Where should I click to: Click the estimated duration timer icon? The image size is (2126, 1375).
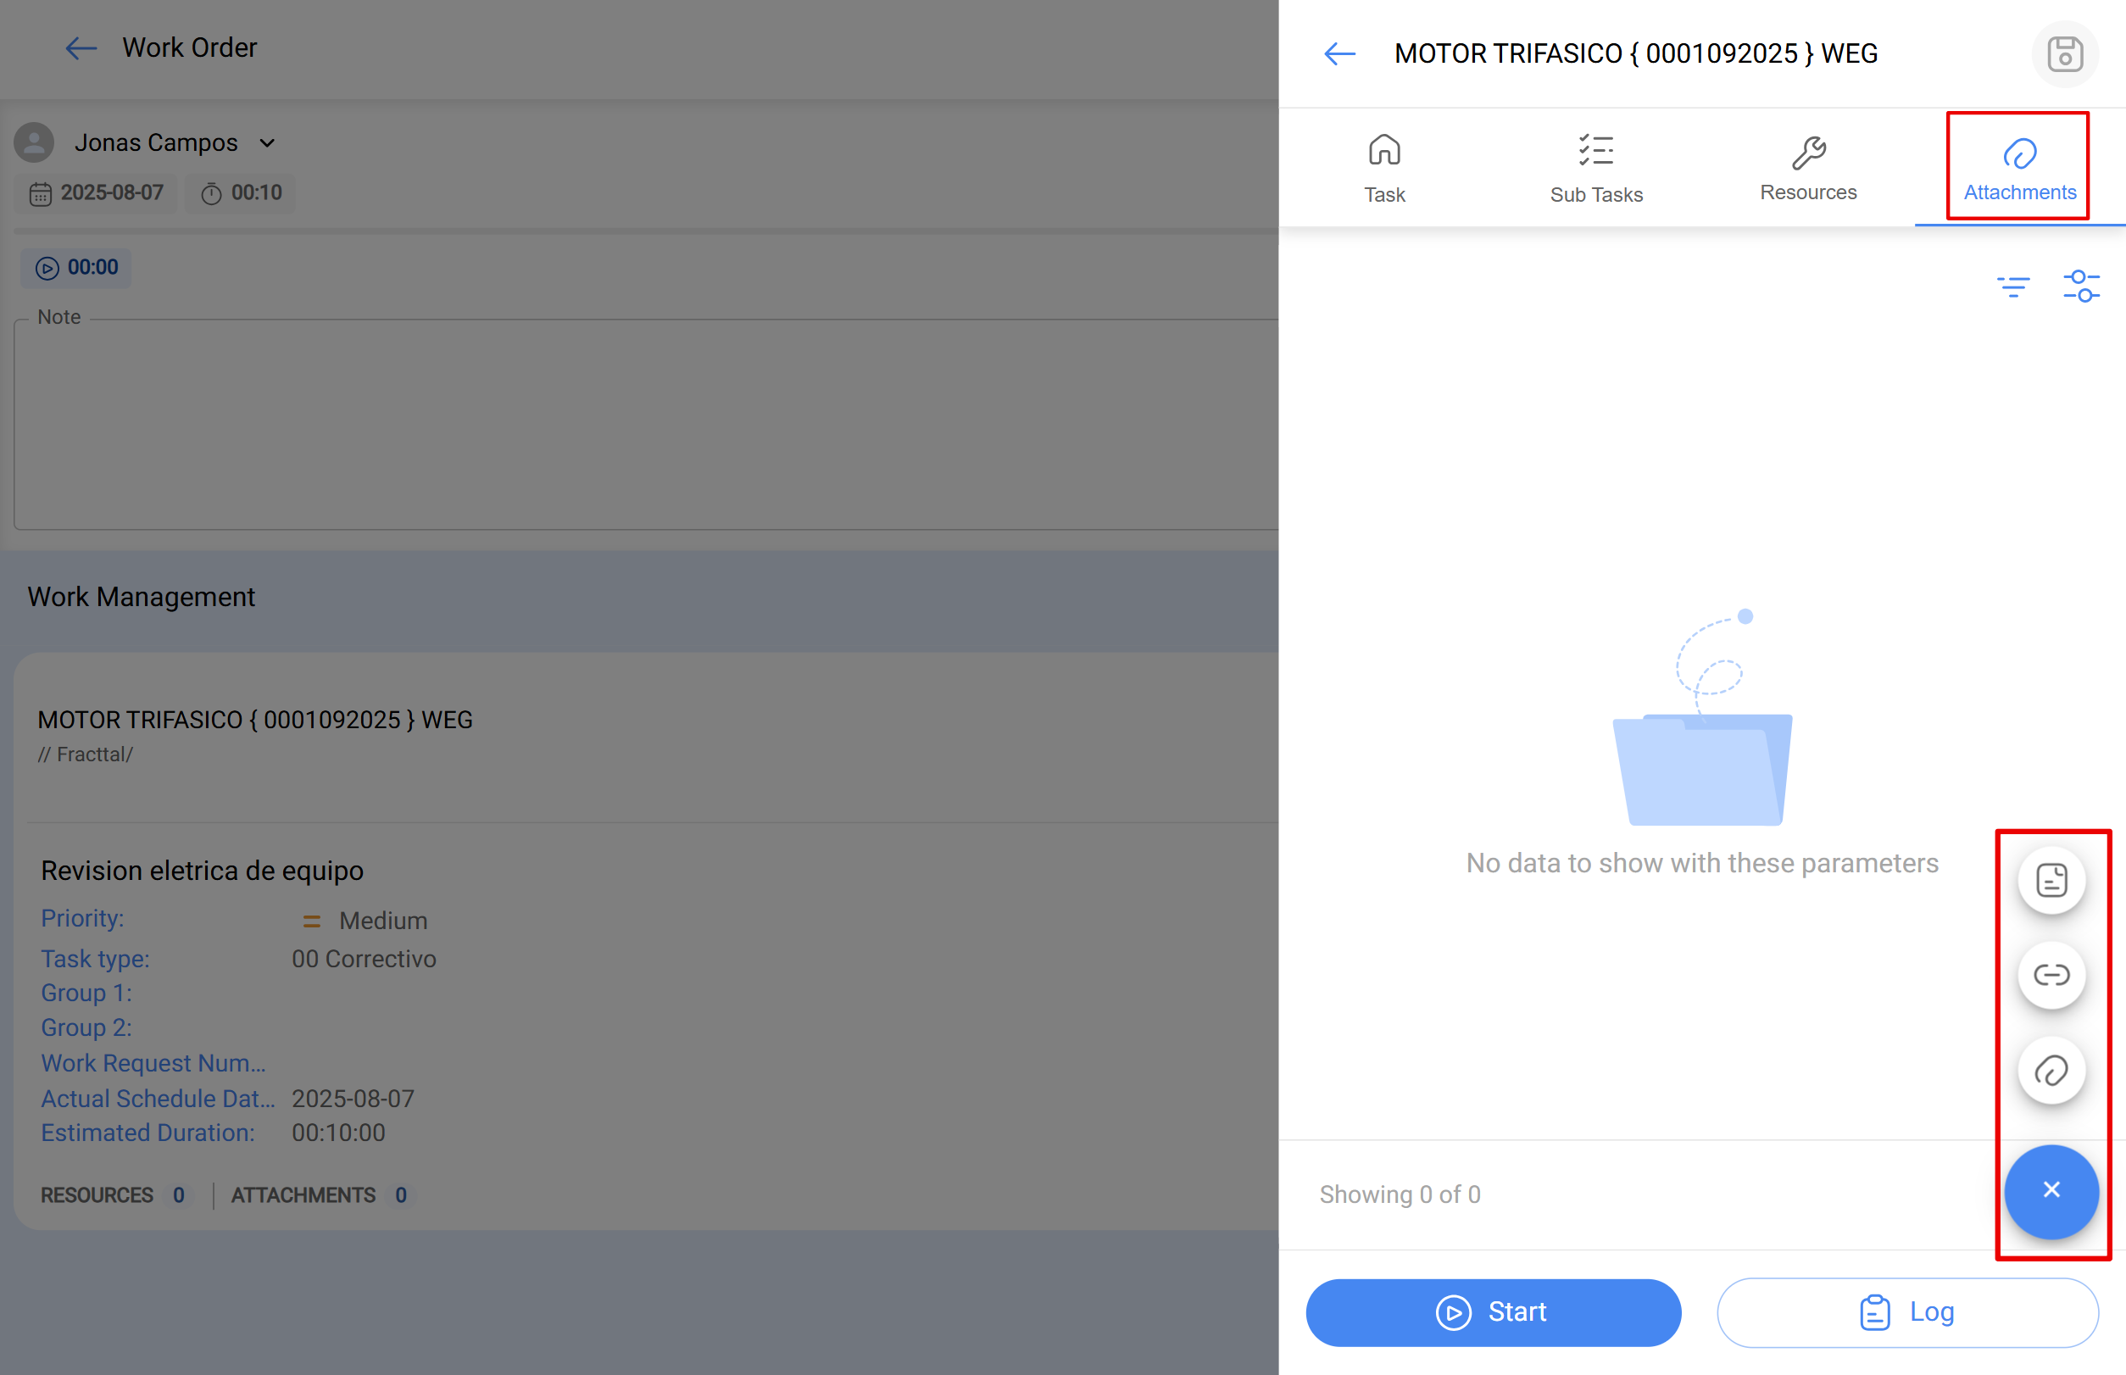212,193
